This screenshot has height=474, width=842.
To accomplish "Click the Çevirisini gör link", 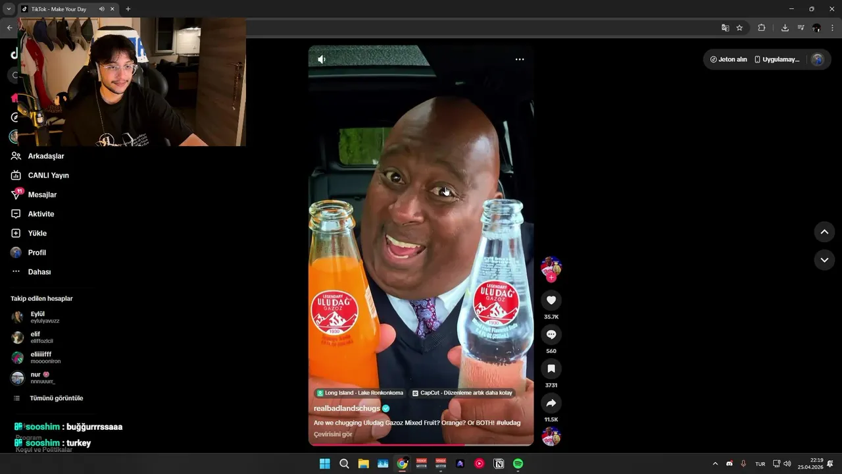I will click(x=333, y=434).
